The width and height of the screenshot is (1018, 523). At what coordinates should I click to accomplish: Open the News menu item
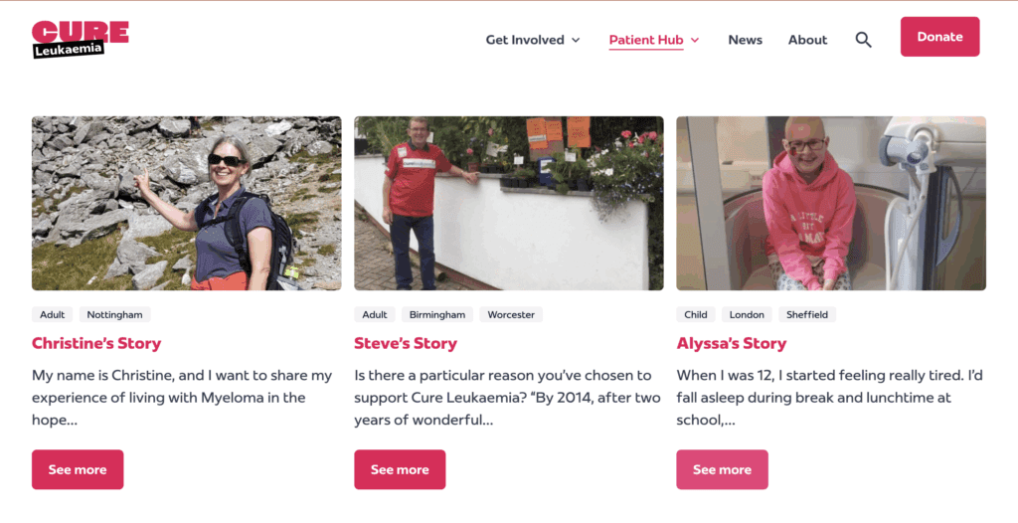click(x=745, y=40)
